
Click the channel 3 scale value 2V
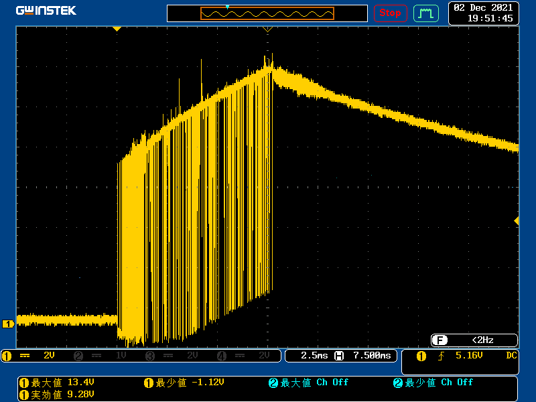(x=192, y=356)
